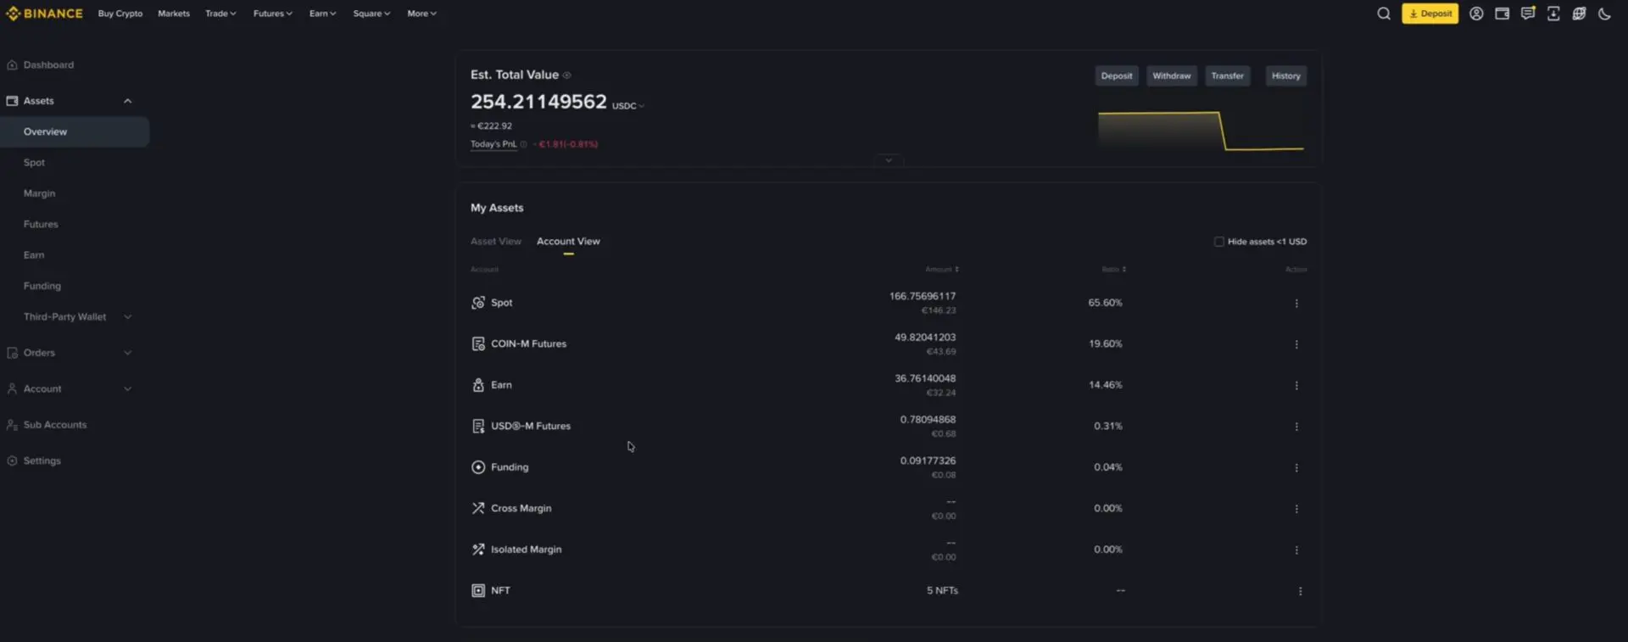Open more actions for COIN-M Futures row
The width and height of the screenshot is (1628, 642).
(x=1296, y=344)
